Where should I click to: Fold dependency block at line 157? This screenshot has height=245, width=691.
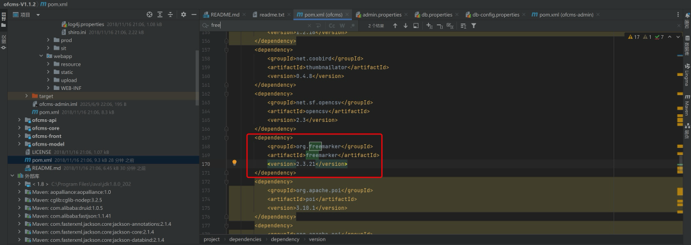226,50
